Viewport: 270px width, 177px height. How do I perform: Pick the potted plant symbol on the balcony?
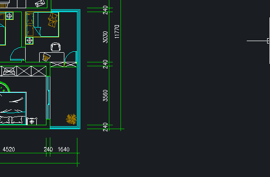coord(71,119)
